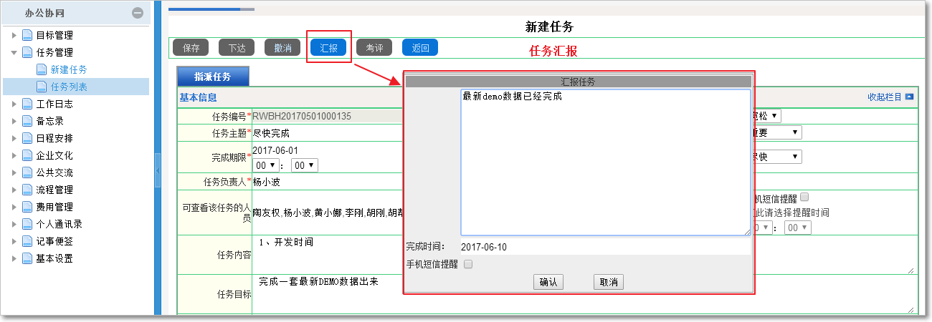Click the document icon beside 费用管理
This screenshot has height=322, width=932.
coord(27,207)
